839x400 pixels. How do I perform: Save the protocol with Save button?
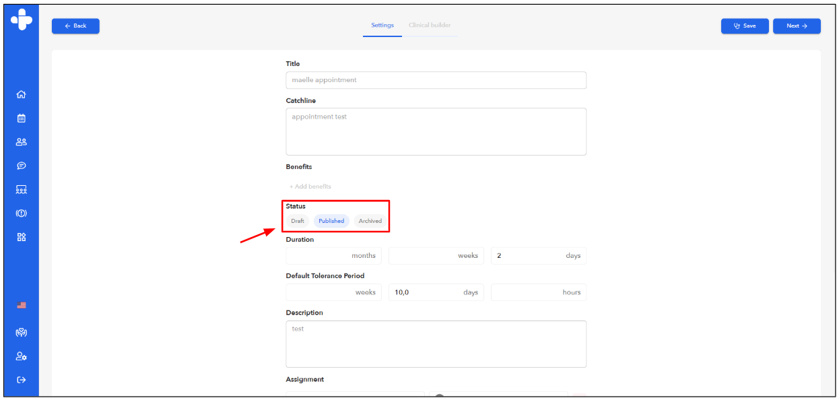pos(745,26)
